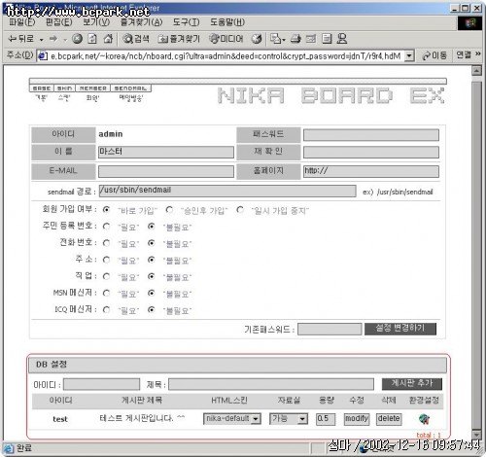Screen dimensions: 486x457
Task: Expand the 연결 links chevron
Action: 478,53
